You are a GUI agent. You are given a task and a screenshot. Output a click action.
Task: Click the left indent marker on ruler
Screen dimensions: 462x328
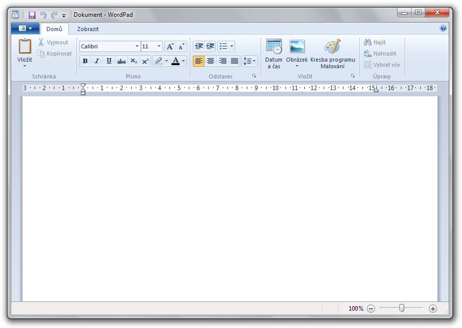(83, 89)
